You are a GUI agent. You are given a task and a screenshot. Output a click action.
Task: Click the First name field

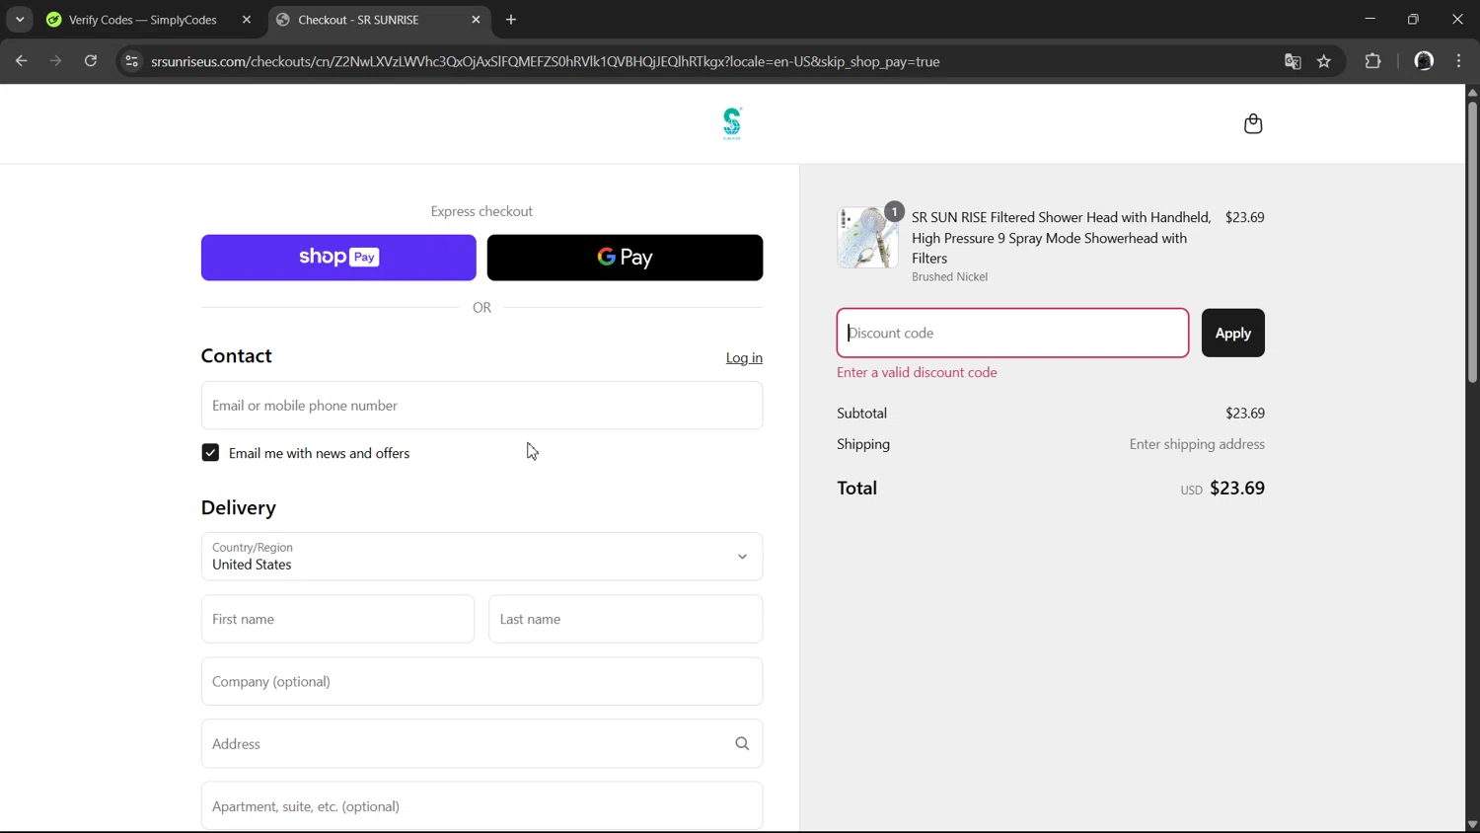(x=337, y=619)
